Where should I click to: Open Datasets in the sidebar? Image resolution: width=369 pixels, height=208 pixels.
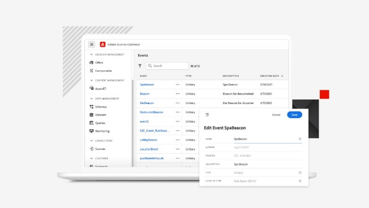[100, 115]
